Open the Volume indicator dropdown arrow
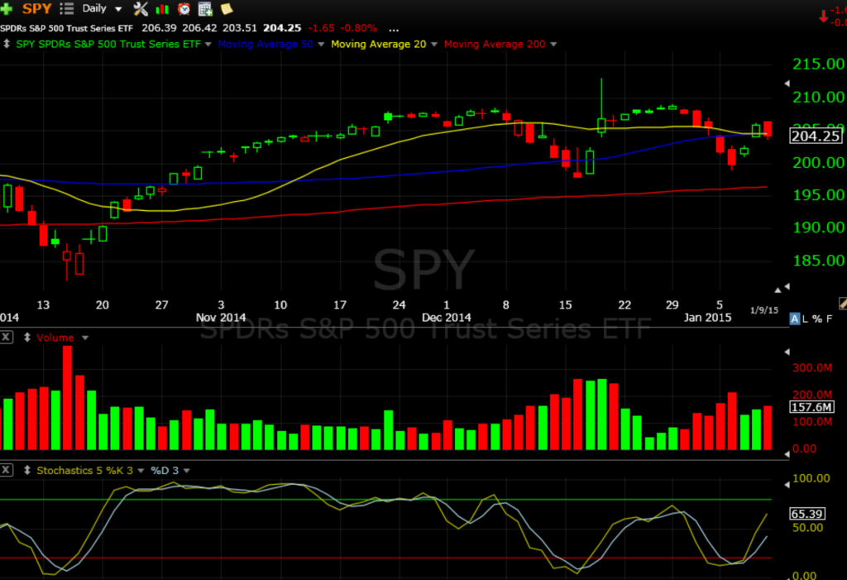The width and height of the screenshot is (847, 580). [85, 338]
